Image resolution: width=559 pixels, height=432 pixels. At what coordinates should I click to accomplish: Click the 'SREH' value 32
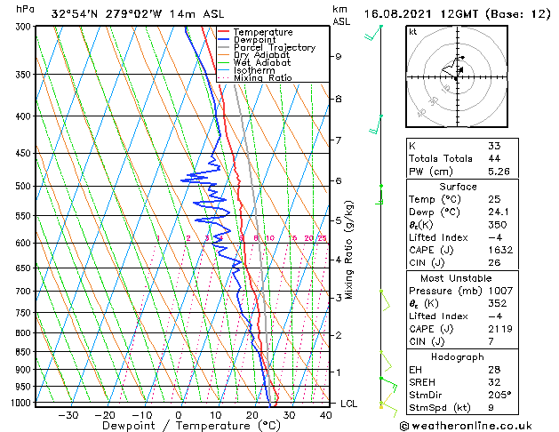[x=494, y=382]
